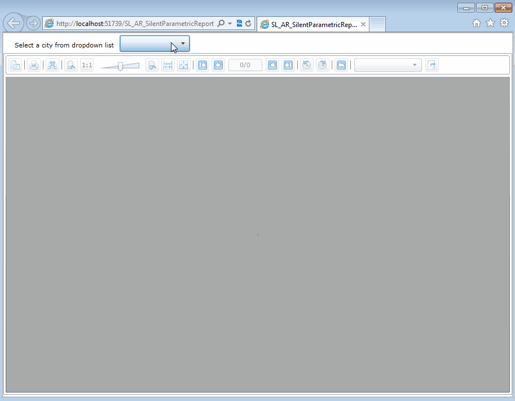Close the SL_AR_SilentParametricRep... tab
This screenshot has width=515, height=401.
click(363, 24)
